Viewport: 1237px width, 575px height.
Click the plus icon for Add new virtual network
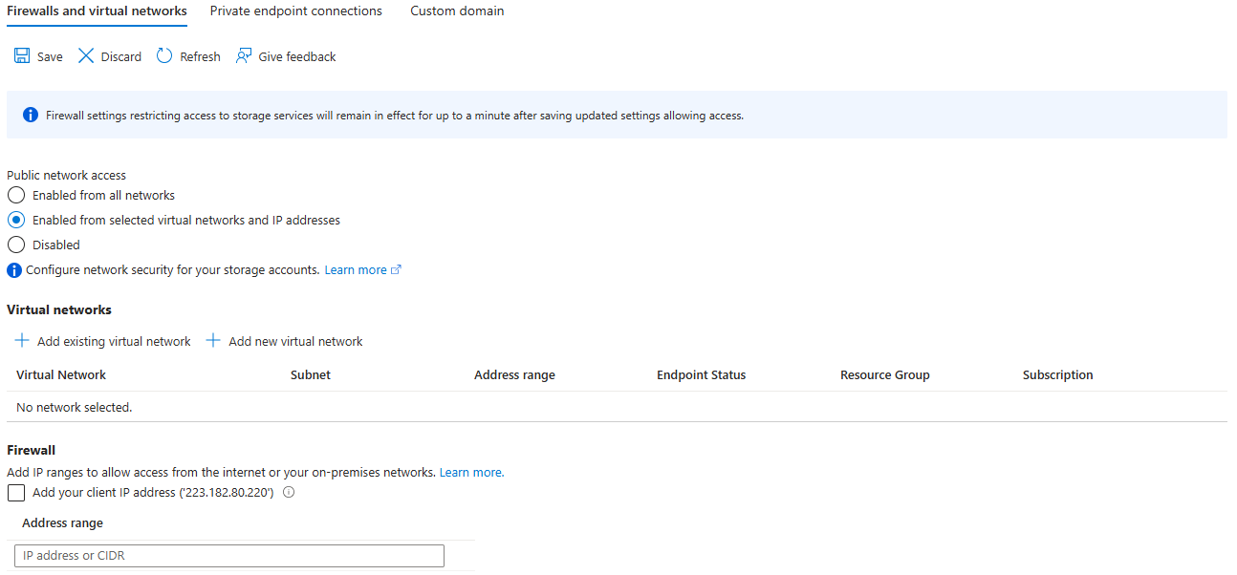[x=213, y=341]
